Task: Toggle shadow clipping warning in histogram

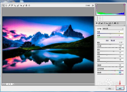Action: point(96,5)
